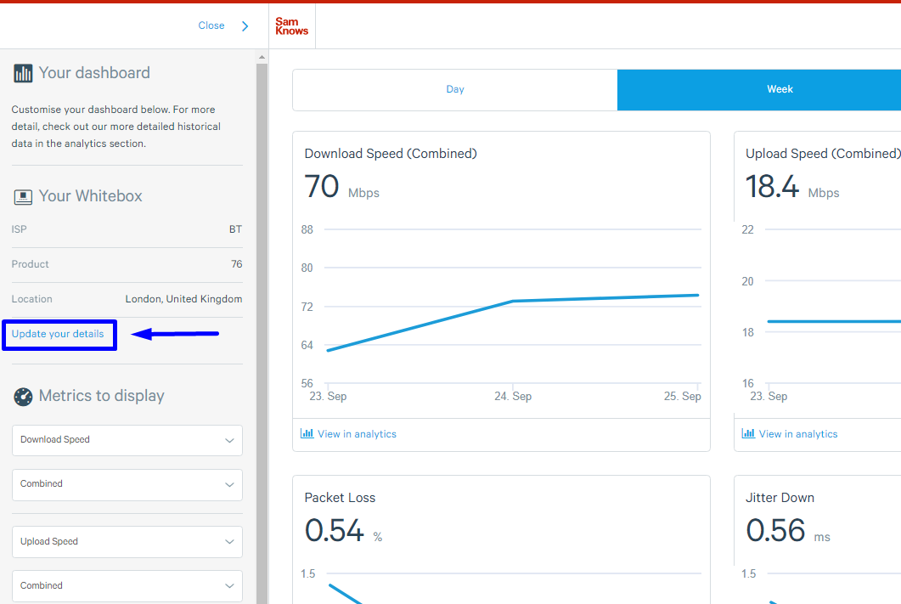Open View in analytics for Download Speed
The image size is (901, 604).
pos(357,434)
